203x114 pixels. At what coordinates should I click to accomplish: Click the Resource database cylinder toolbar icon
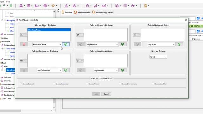click(x=29, y=6)
